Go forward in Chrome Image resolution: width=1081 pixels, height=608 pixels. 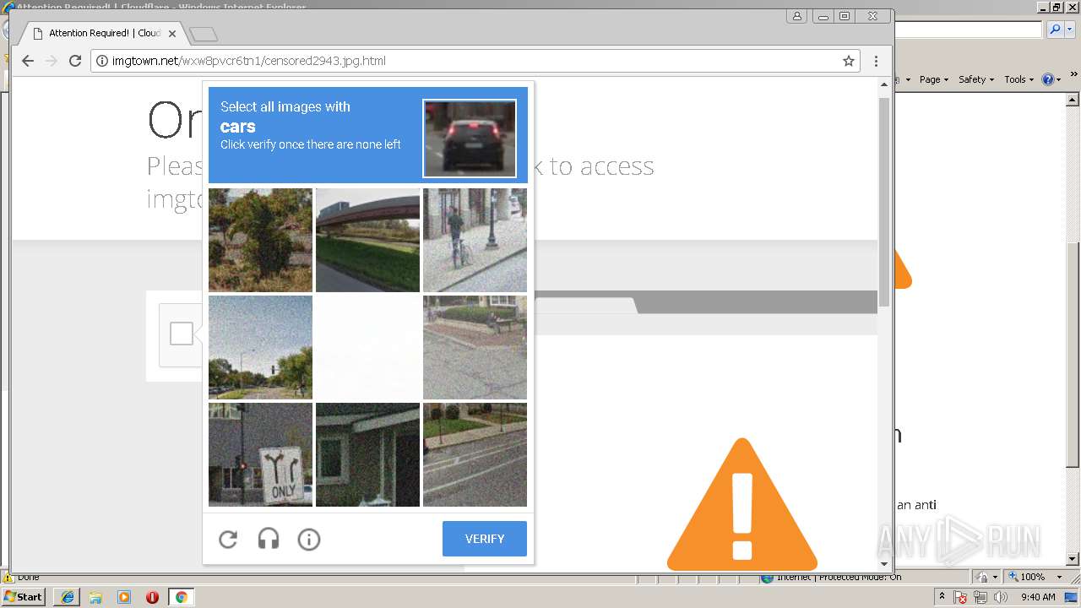(x=52, y=61)
